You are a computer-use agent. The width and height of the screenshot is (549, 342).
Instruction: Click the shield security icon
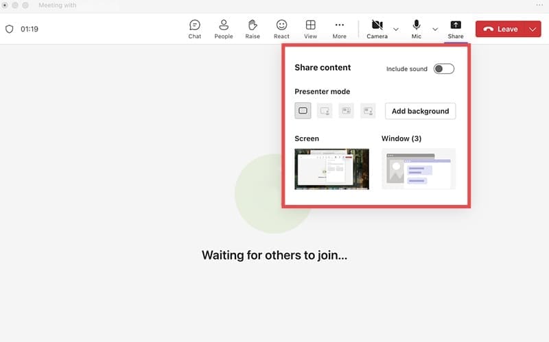point(10,29)
